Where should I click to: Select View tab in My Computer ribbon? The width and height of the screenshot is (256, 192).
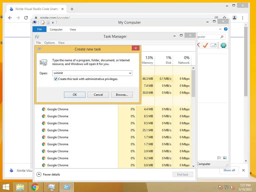click(73, 29)
